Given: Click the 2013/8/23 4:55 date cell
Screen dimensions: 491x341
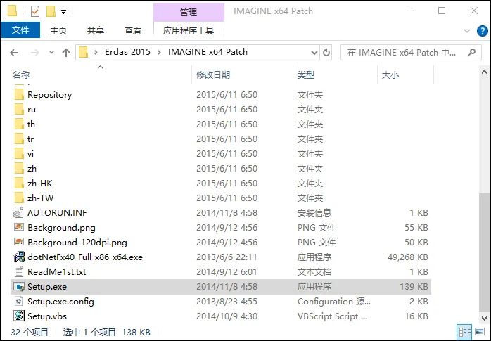Looking at the screenshot, I should tap(227, 302).
